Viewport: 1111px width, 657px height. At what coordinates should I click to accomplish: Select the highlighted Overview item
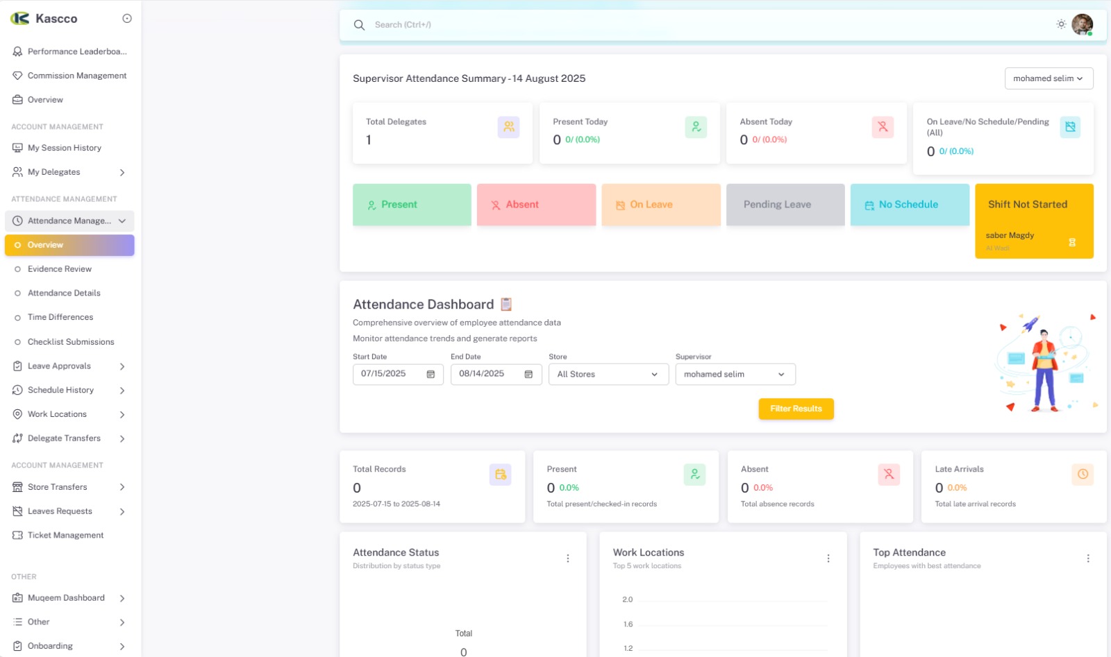(x=69, y=245)
